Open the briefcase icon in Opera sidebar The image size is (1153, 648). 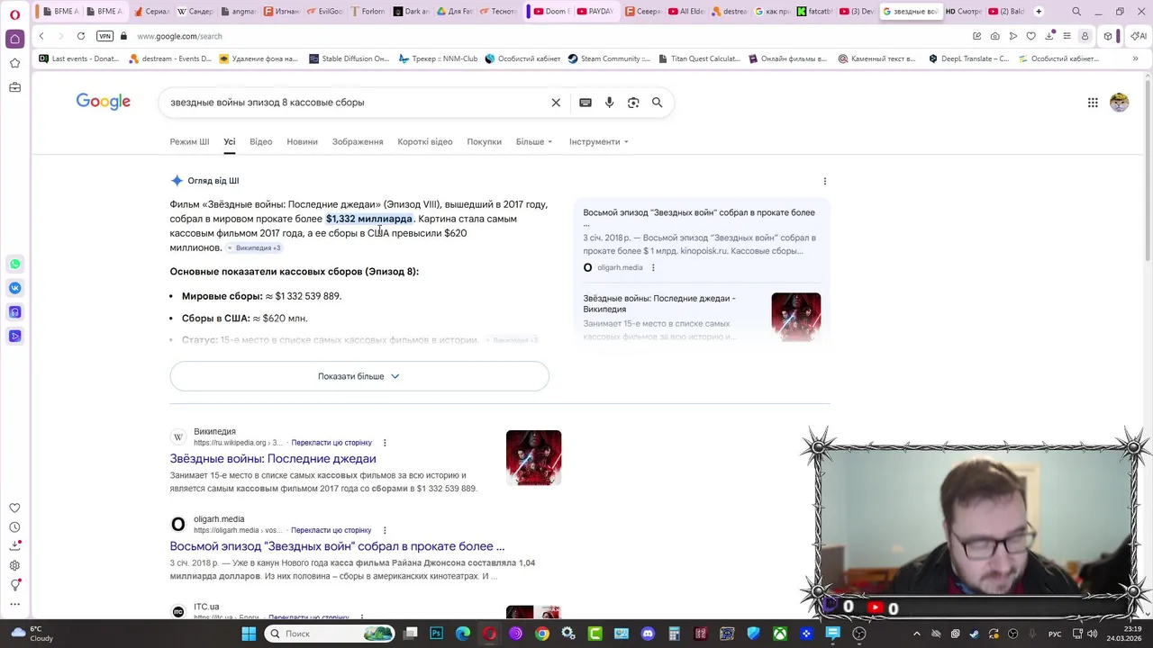click(14, 87)
